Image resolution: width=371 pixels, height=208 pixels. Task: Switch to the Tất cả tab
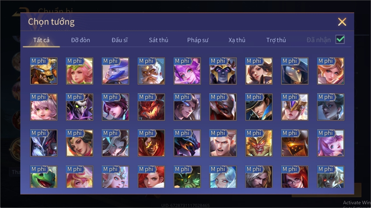(x=41, y=40)
